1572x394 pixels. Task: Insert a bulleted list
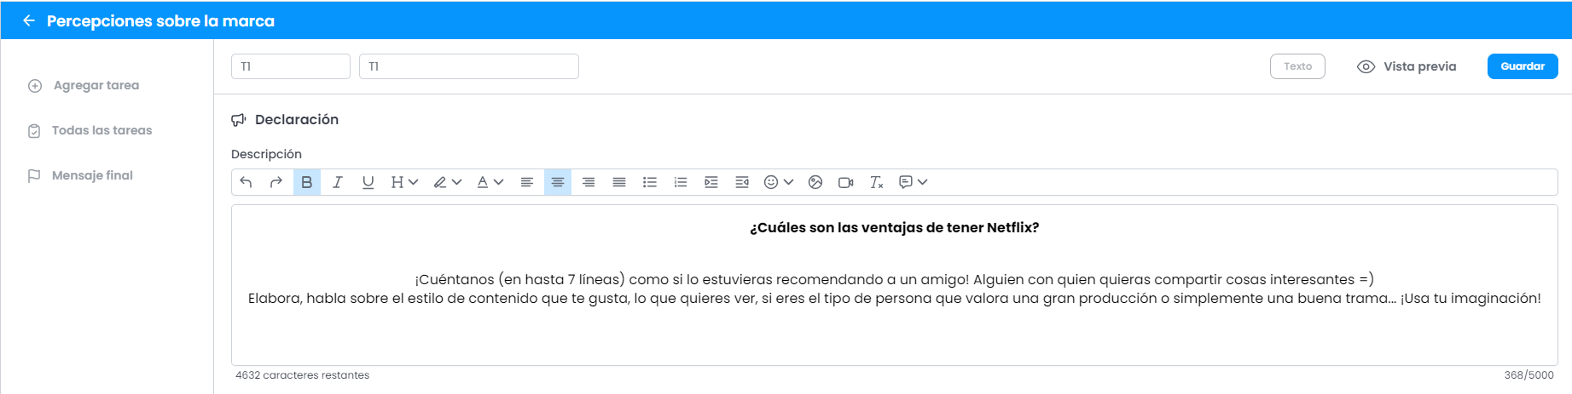click(650, 182)
